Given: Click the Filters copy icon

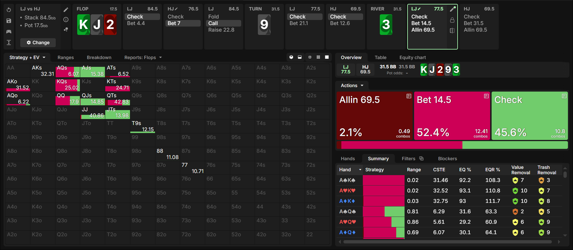Looking at the screenshot, I should point(421,158).
